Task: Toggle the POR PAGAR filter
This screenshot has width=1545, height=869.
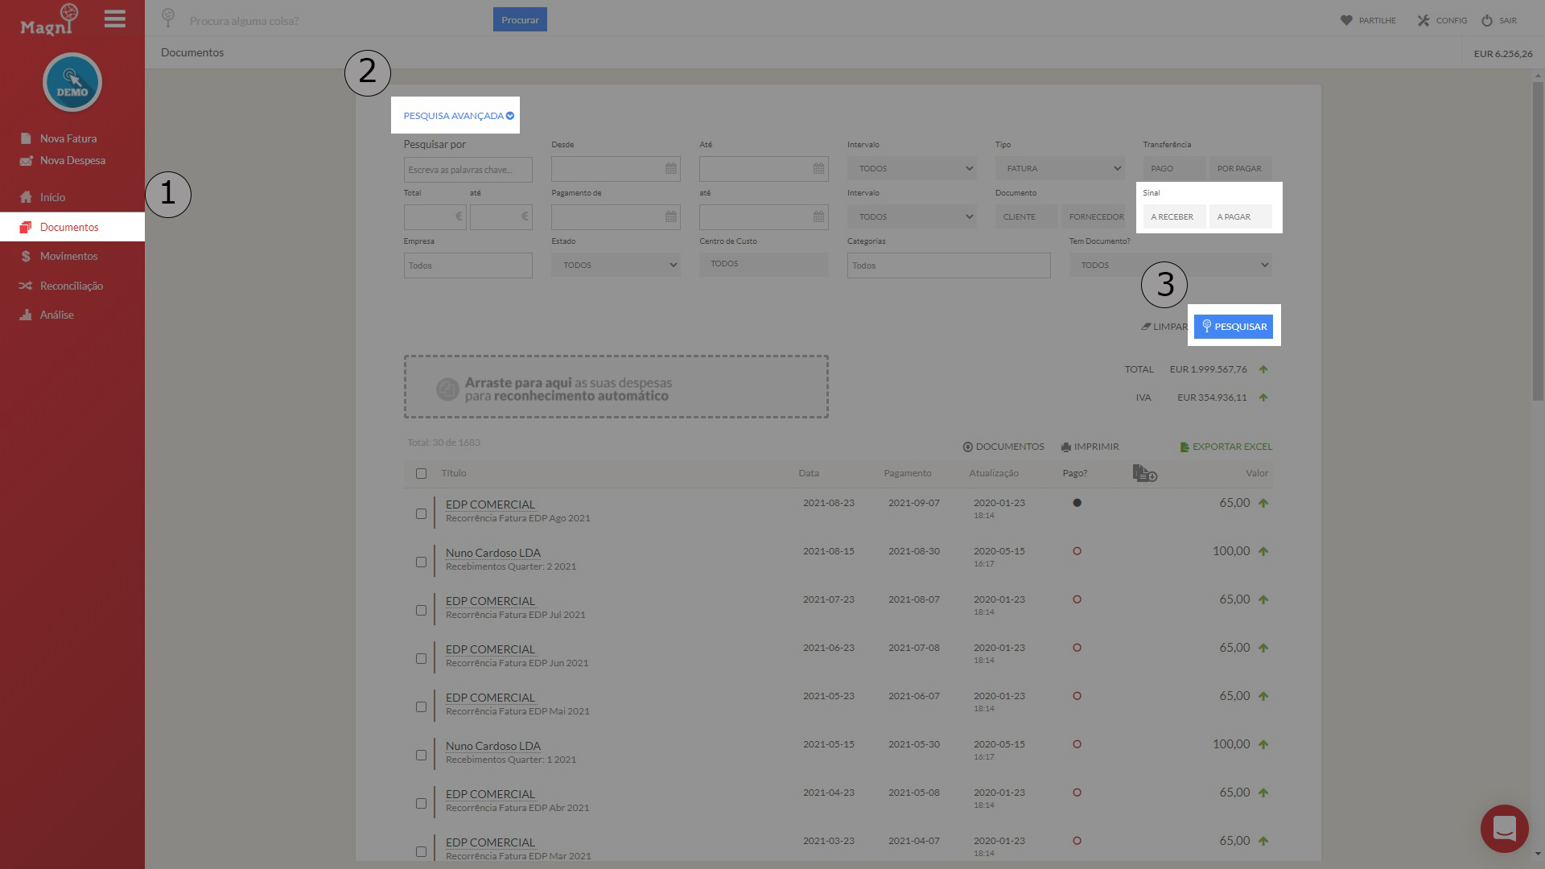Action: tap(1240, 169)
